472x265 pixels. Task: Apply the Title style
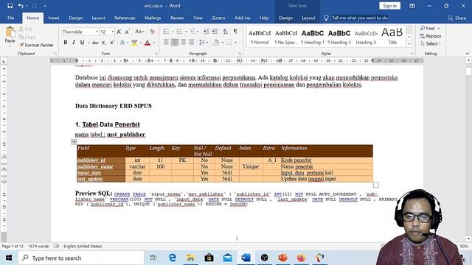pos(392,37)
